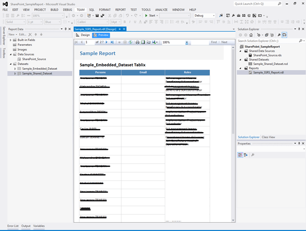Select SharePoint_Source.rds in Solution Explorer
The width and height of the screenshot is (306, 231).
pyautogui.click(x=267, y=55)
